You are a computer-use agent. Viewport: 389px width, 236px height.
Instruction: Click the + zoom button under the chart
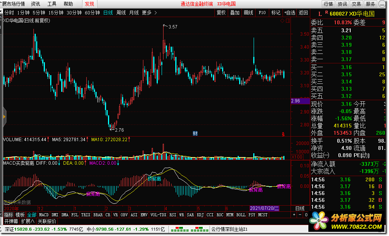point(294,215)
